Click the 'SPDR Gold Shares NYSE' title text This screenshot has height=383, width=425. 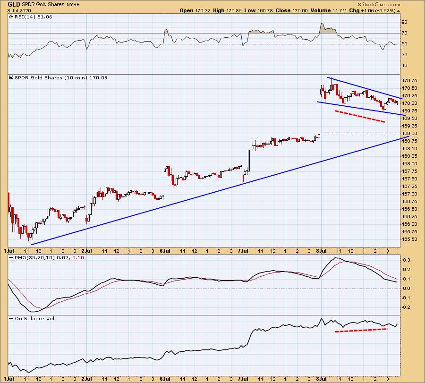click(x=51, y=5)
